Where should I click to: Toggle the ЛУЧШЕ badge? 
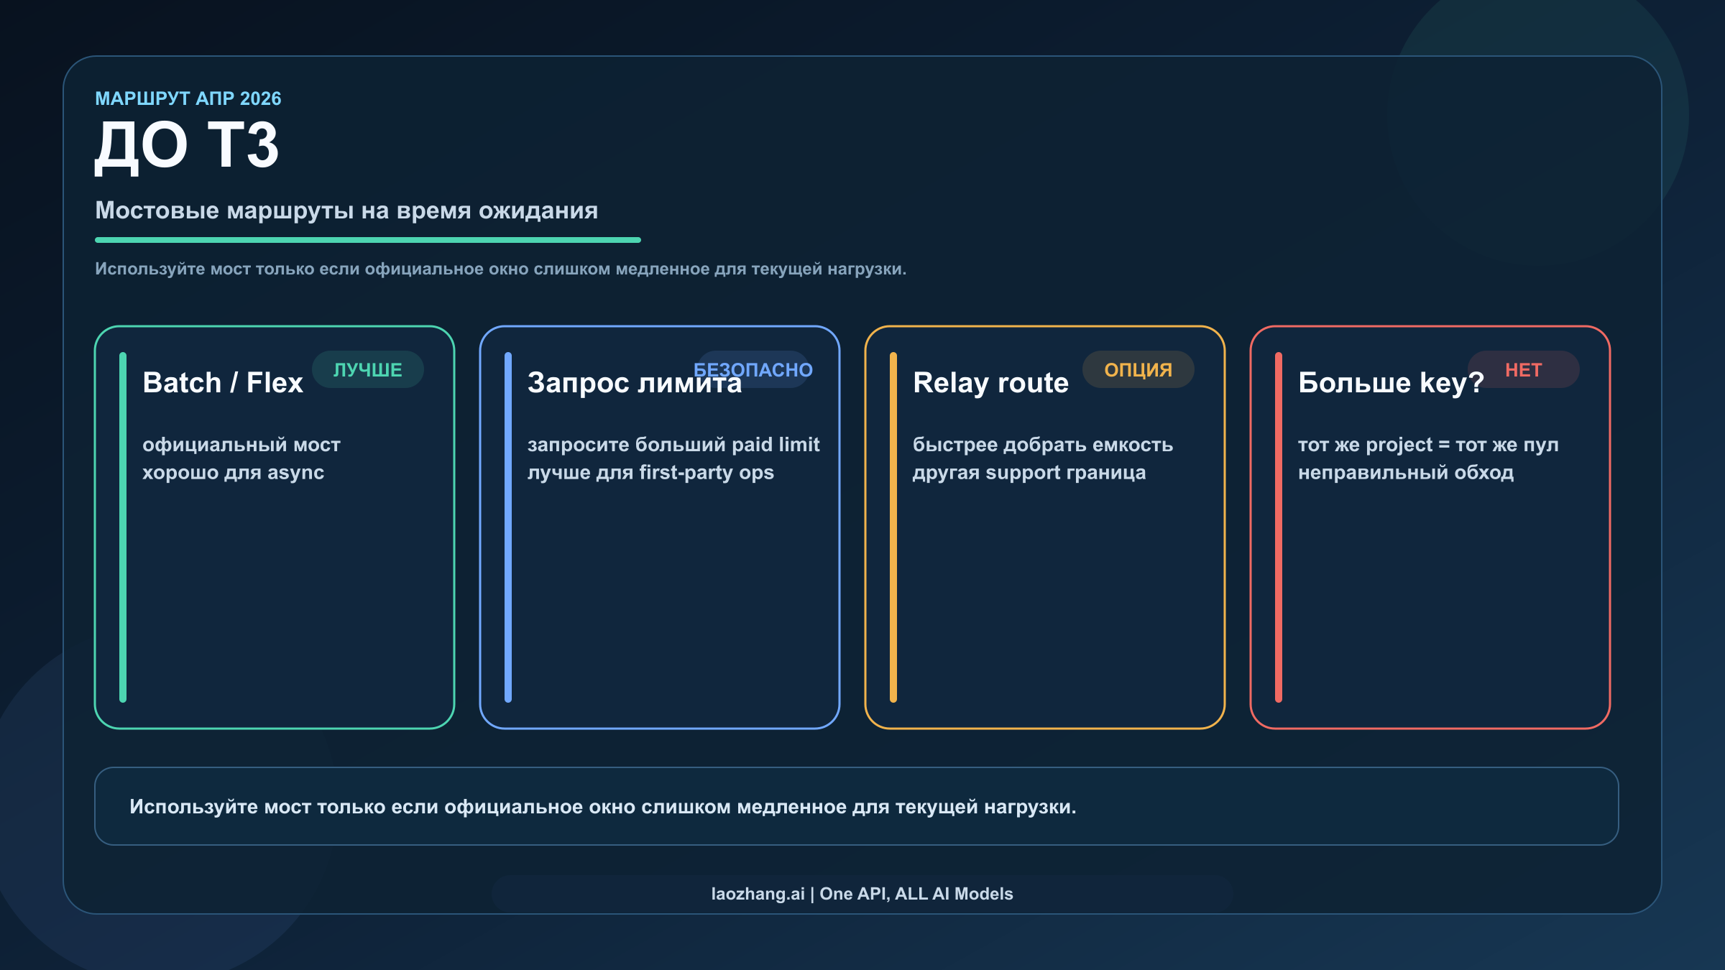[368, 369]
